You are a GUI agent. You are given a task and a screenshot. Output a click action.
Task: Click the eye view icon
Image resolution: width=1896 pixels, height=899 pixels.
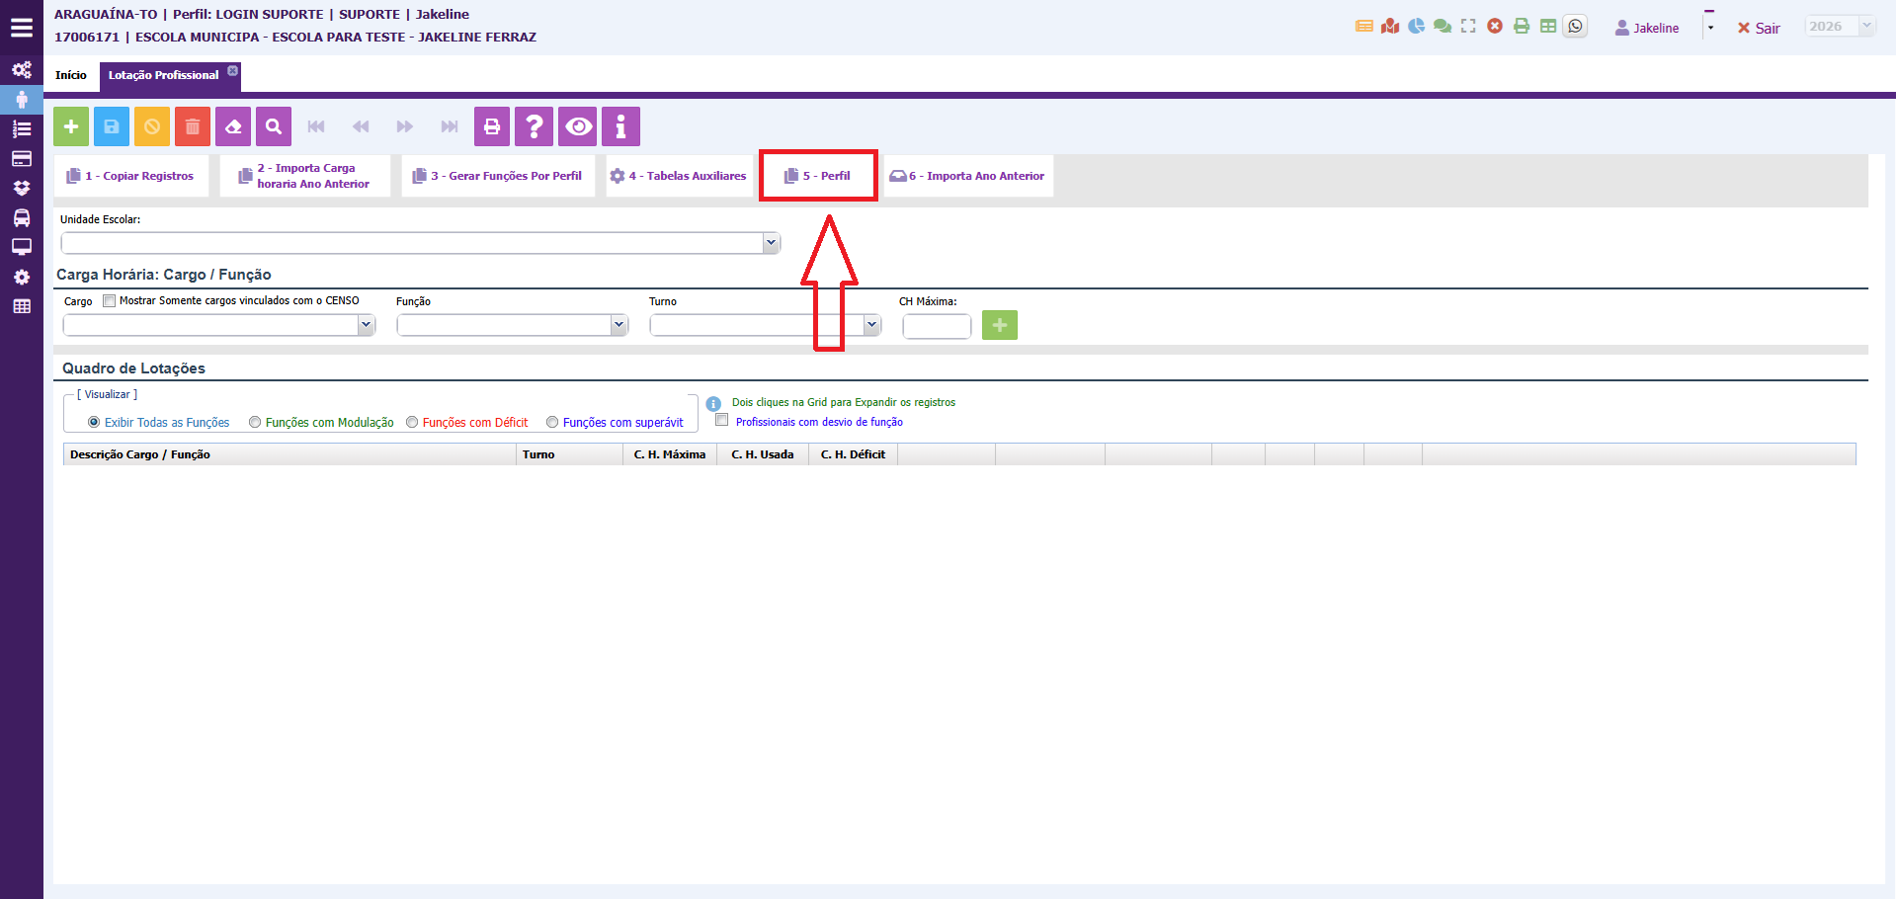pyautogui.click(x=578, y=126)
